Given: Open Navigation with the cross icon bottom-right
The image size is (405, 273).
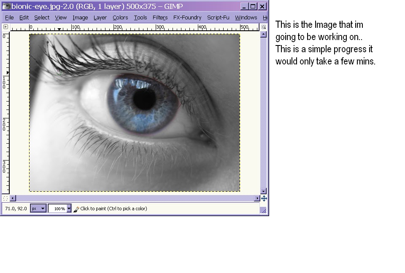Looking at the screenshot, I should click(264, 198).
